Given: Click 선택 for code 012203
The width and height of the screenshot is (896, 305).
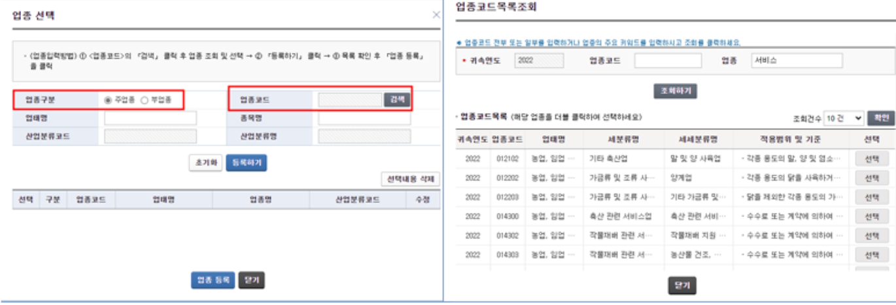Looking at the screenshot, I should (872, 197).
